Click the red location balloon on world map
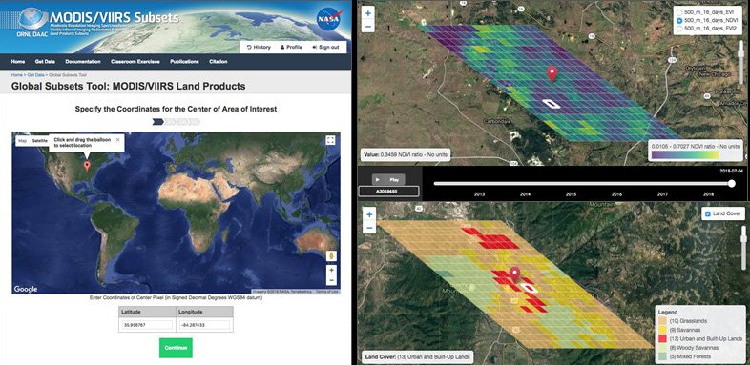750x365 pixels. [87, 166]
